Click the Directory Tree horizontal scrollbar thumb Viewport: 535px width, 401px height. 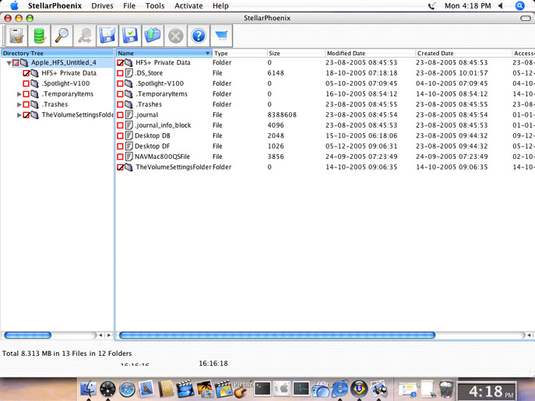tap(27, 335)
